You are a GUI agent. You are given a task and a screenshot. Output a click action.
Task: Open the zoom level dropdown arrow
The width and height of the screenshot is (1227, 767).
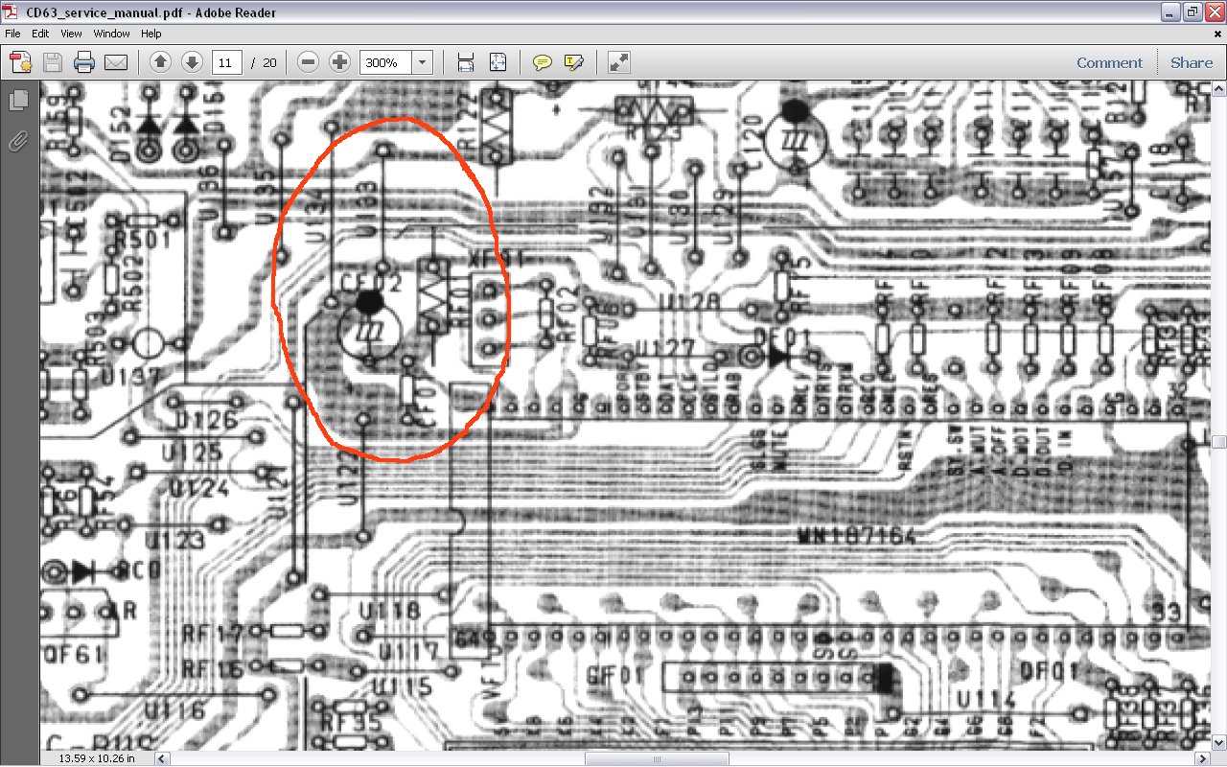(x=422, y=62)
